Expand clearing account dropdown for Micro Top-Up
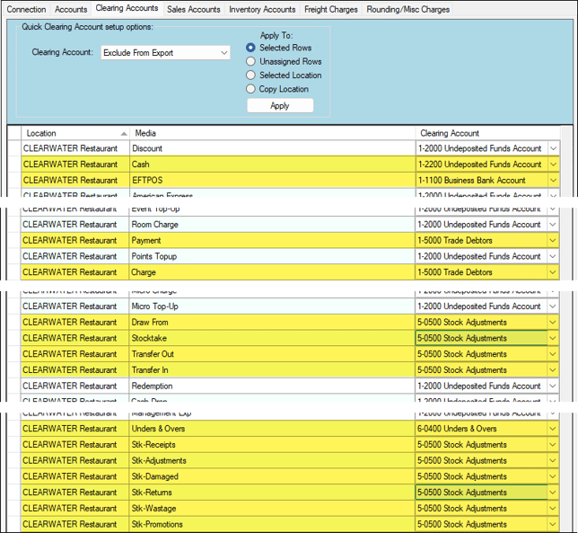The image size is (578, 533). click(553, 306)
